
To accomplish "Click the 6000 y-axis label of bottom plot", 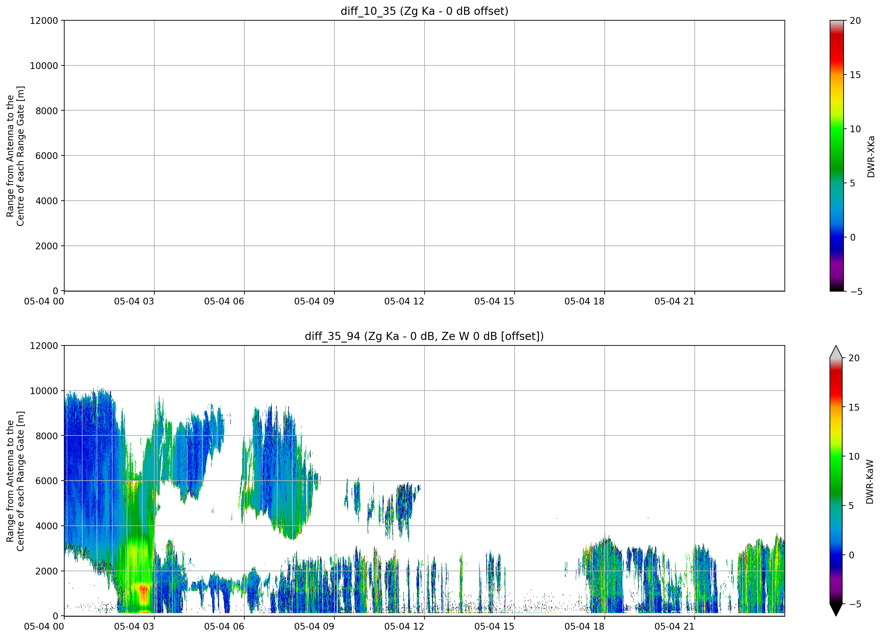I will pyautogui.click(x=47, y=481).
